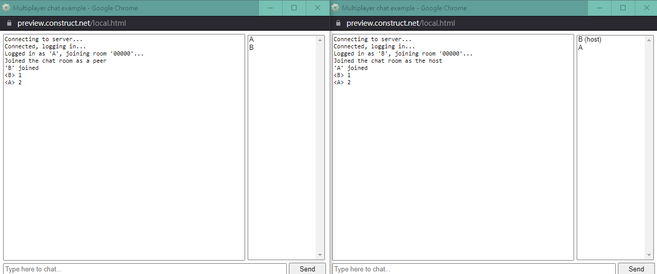Viewport: 657px width, 274px height.
Task: Close the left Chrome window
Action: click(318, 8)
